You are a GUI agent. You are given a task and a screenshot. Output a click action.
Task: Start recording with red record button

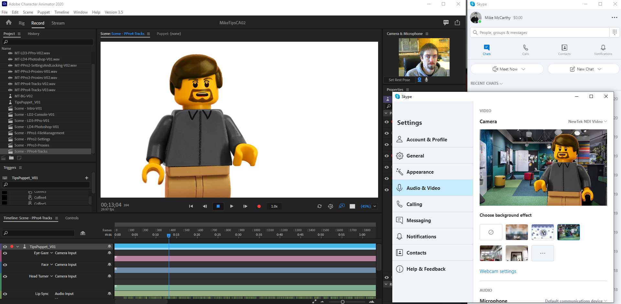coord(259,206)
